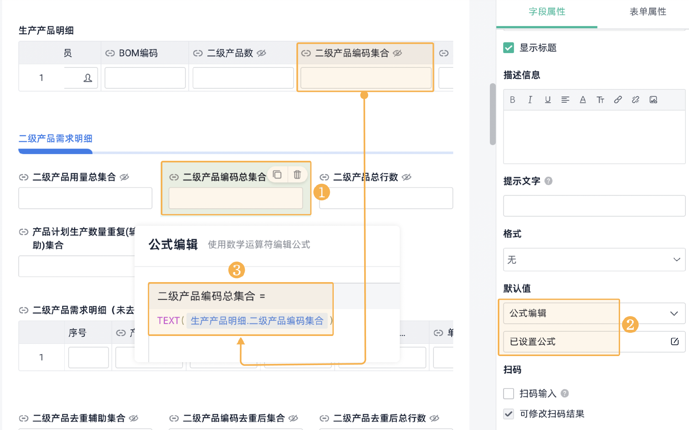Select the 二级产品需求明细 tab
The height and width of the screenshot is (430, 689).
[56, 139]
